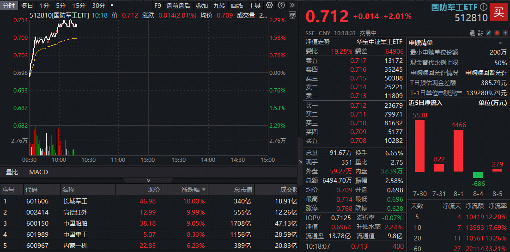This screenshot has height=252, width=510.
Task: Switch to the 多日 multi-day tab
Action: 27,6
